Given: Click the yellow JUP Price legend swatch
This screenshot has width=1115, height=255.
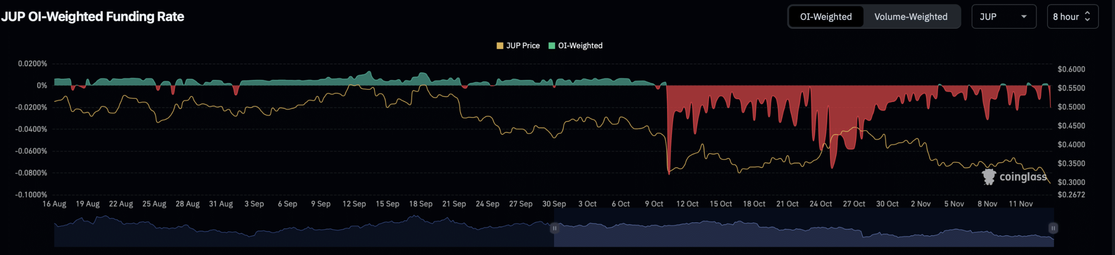Looking at the screenshot, I should coord(500,46).
